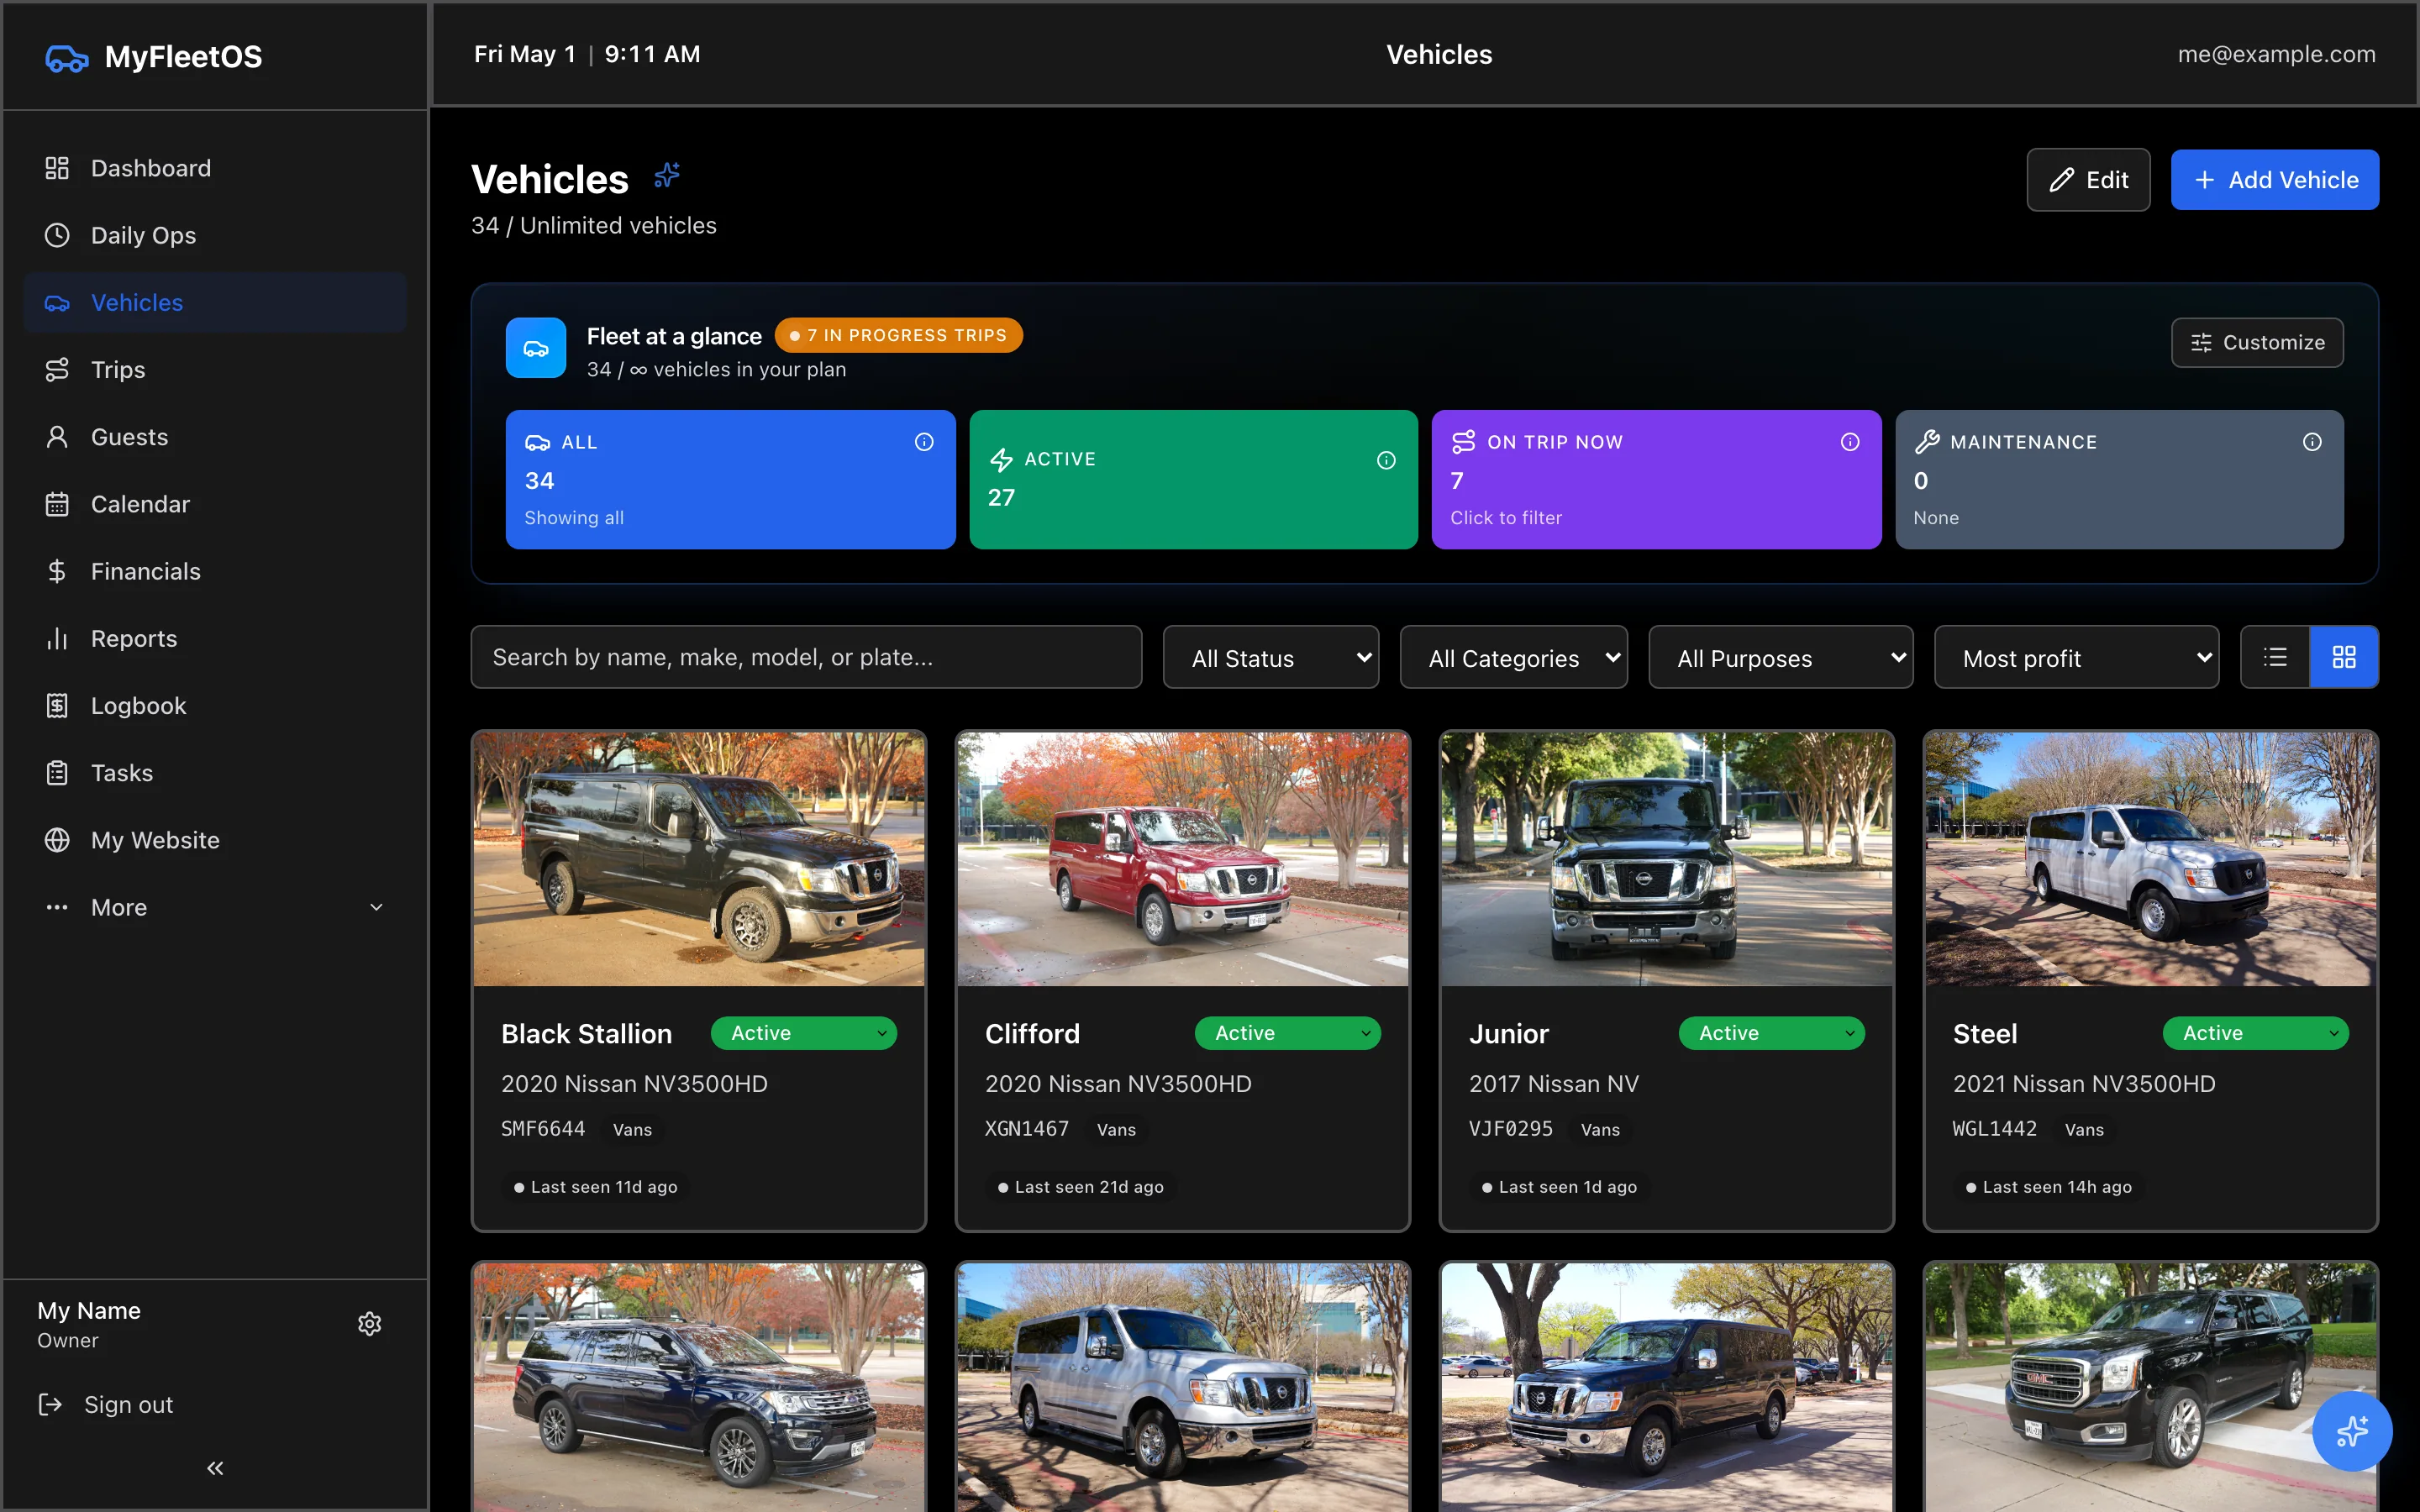Screen dimensions: 2420x1512
Task: Open the All Categories dropdown
Action: pyautogui.click(x=1514, y=657)
